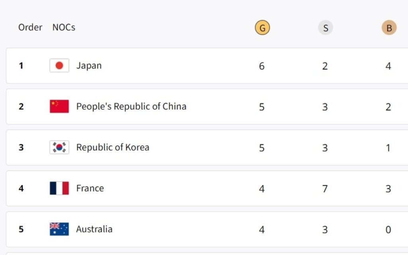The width and height of the screenshot is (408, 255).
Task: Open the Australia country link
Action: [94, 229]
